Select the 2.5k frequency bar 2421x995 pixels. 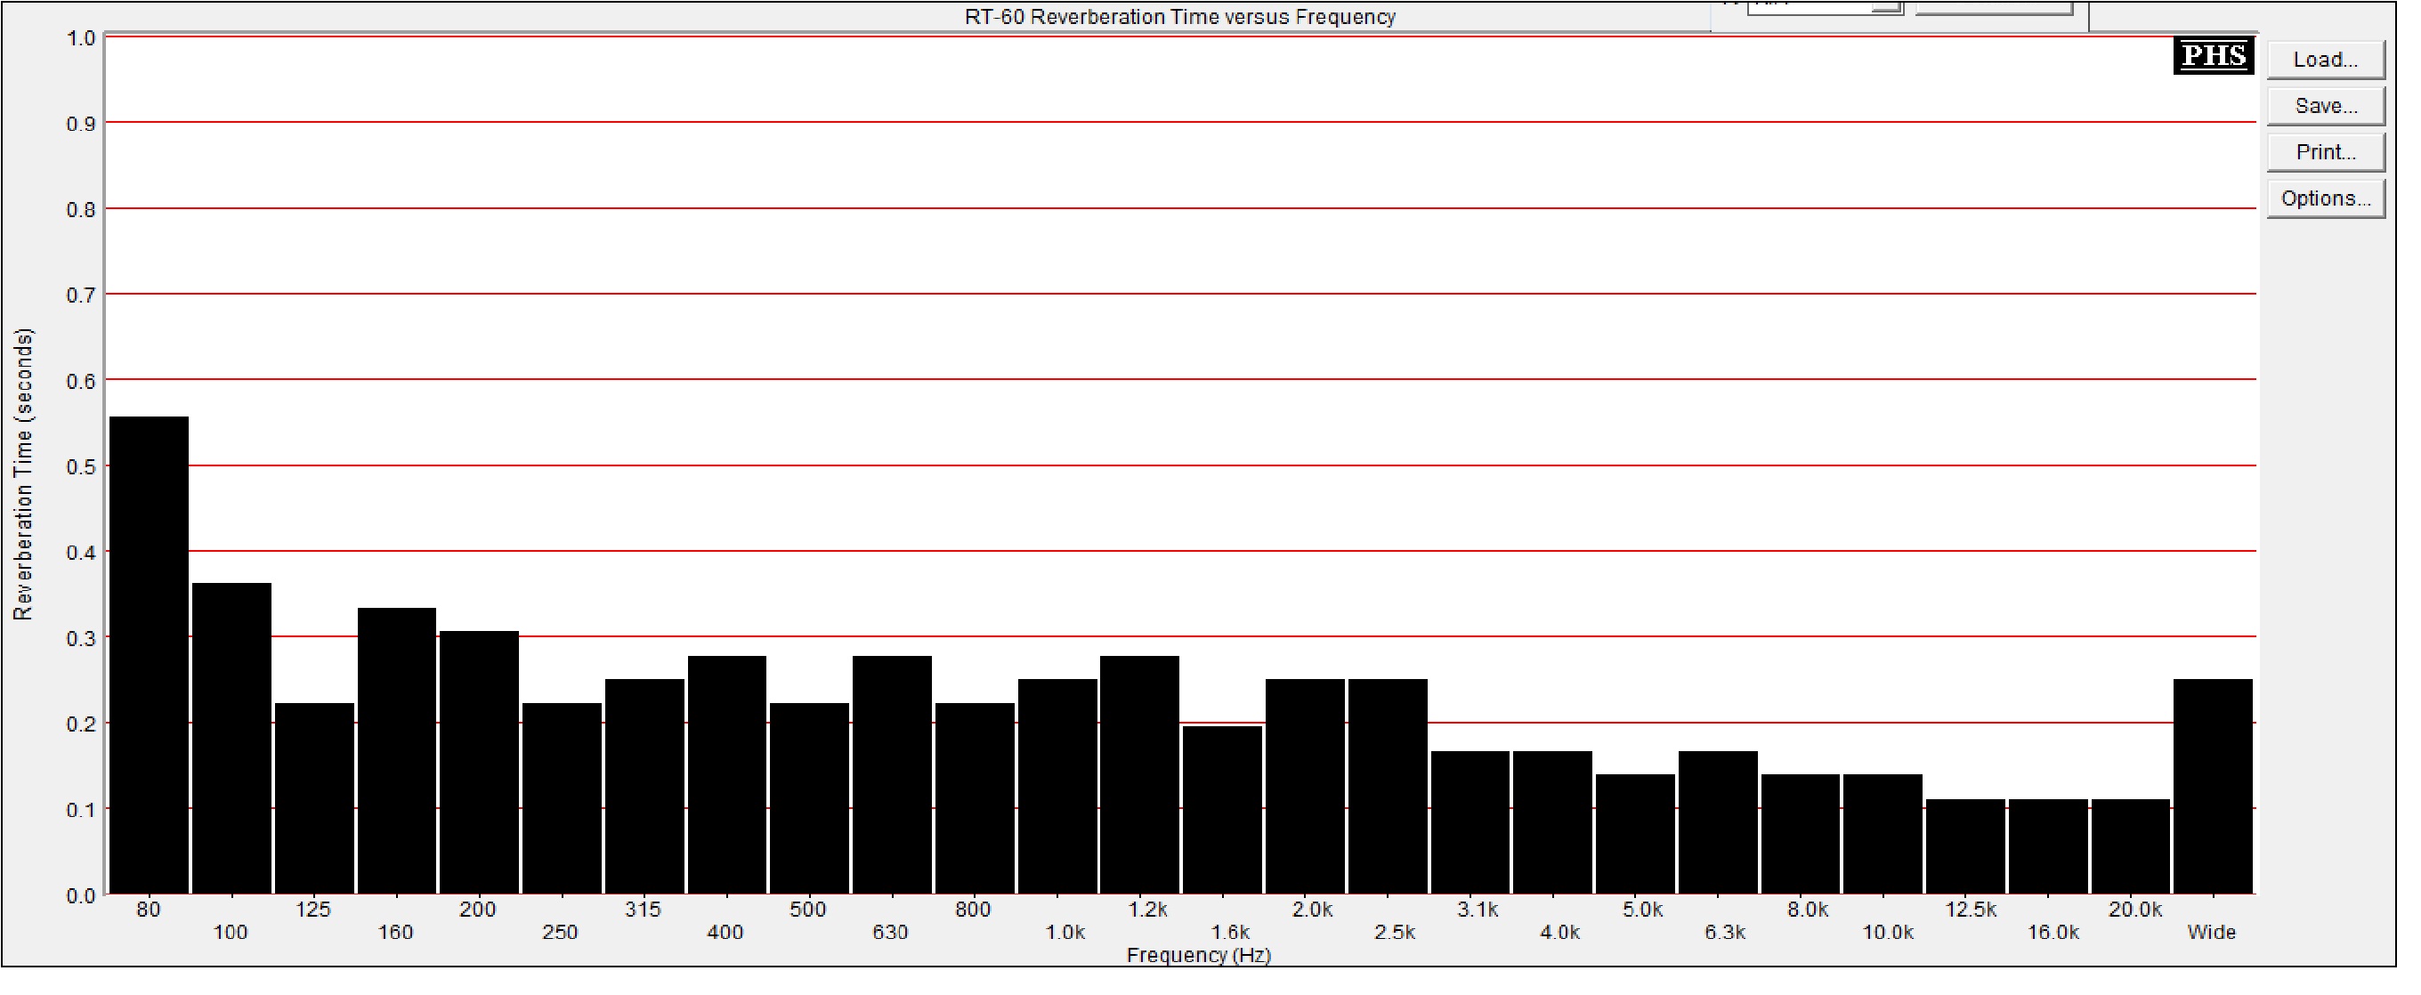(1388, 787)
